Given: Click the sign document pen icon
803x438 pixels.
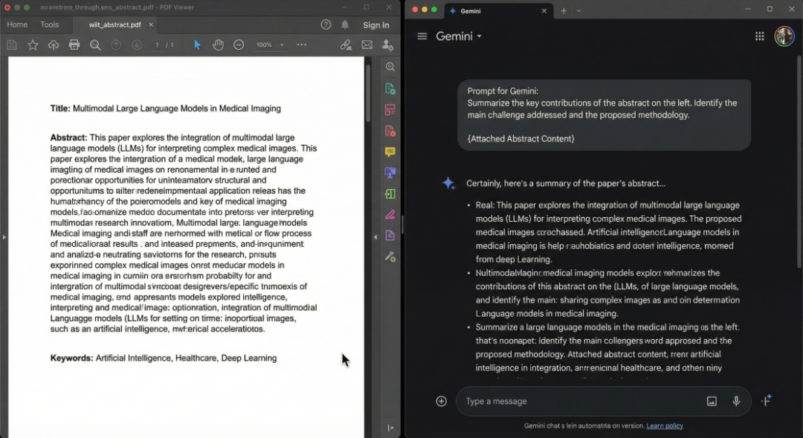Looking at the screenshot, I should coord(346,45).
